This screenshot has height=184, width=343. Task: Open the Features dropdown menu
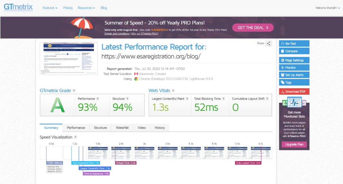coord(50,8)
